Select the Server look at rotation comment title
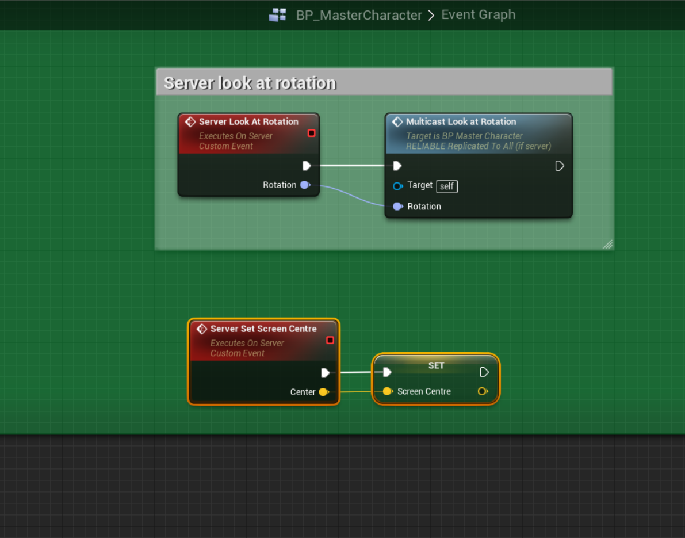The width and height of the screenshot is (685, 538). click(x=250, y=83)
